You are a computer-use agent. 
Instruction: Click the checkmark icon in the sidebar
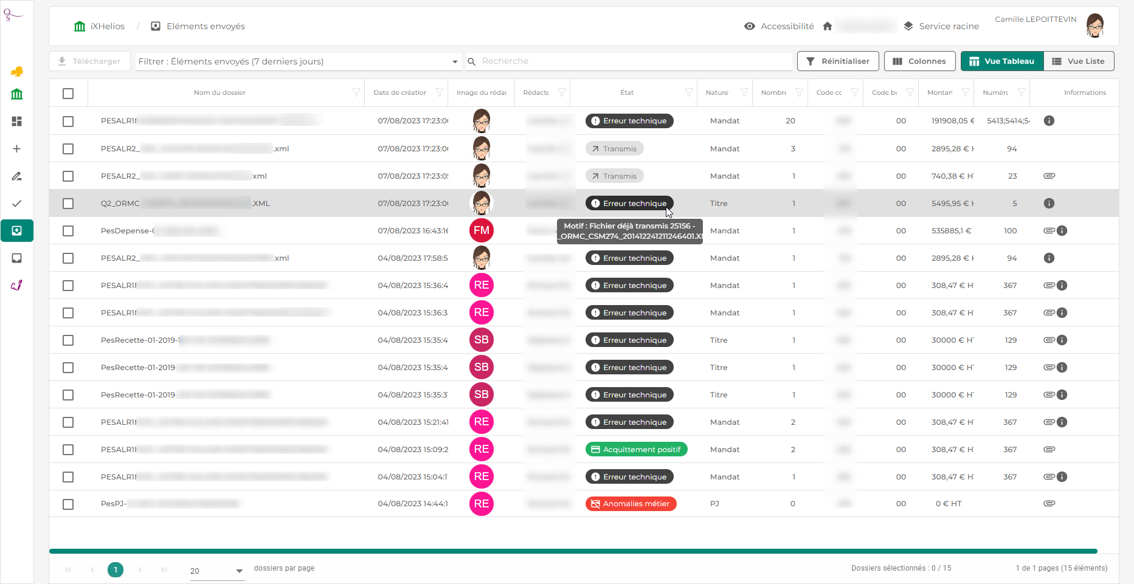tap(17, 204)
